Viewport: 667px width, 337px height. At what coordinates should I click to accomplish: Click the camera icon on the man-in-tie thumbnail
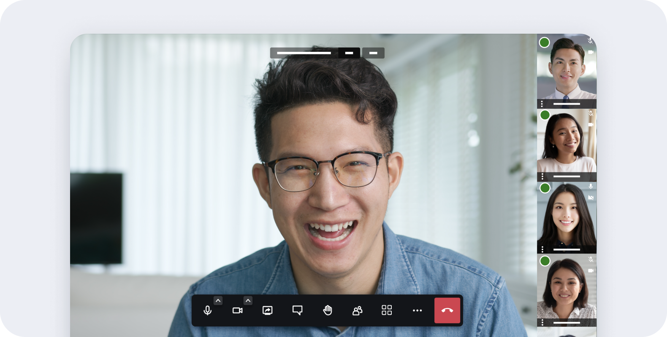click(591, 52)
